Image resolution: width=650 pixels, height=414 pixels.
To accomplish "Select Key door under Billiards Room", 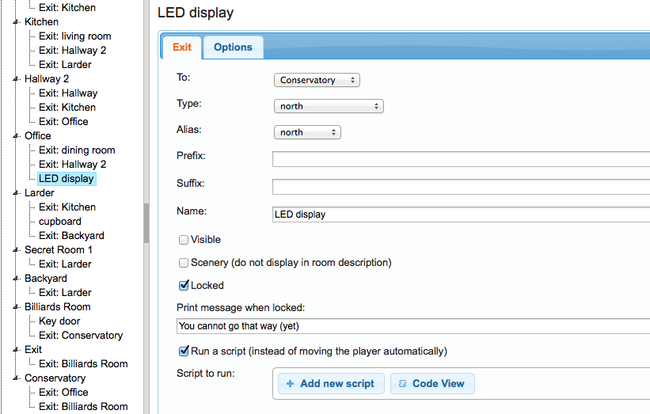I will pyautogui.click(x=59, y=321).
